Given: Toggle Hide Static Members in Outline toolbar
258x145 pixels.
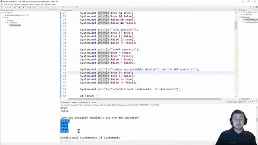Looking at the screenshot, I should 251,12.
